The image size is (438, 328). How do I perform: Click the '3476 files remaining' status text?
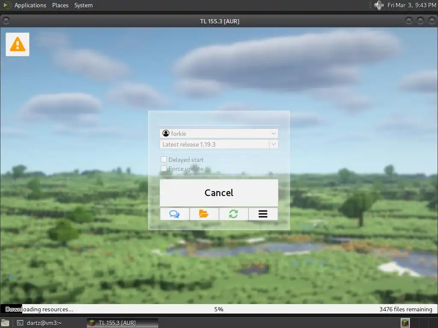click(405, 309)
